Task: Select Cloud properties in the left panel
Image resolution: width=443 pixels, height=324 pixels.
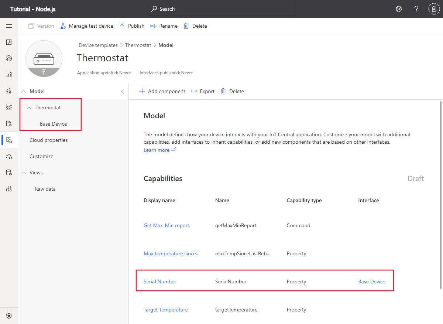Action: click(x=48, y=140)
